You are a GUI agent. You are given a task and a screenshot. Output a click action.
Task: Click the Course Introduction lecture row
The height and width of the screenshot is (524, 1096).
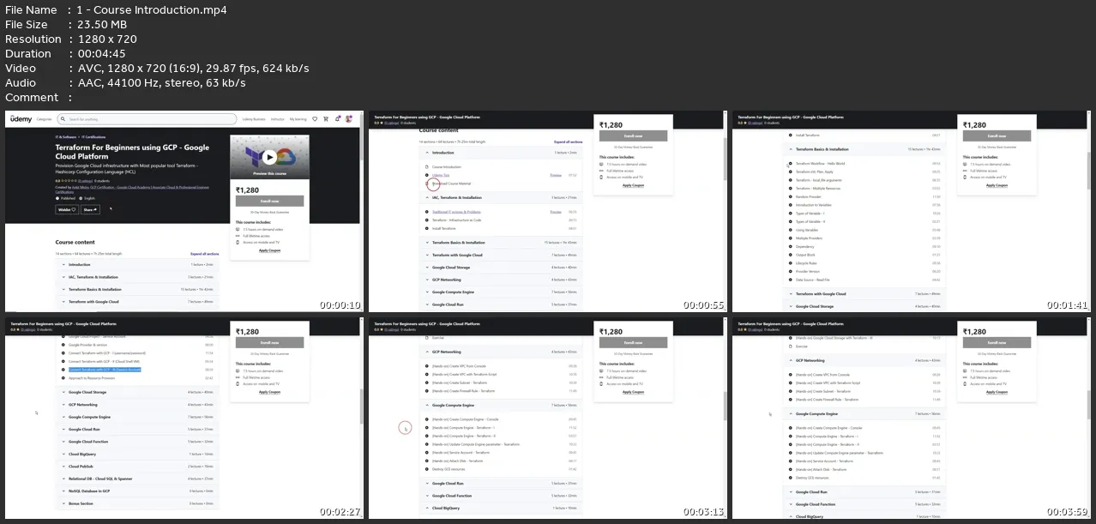tap(501, 166)
